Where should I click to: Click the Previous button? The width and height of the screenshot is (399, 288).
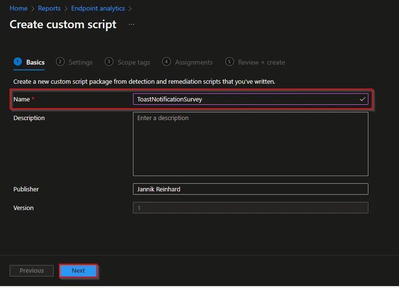(x=32, y=270)
